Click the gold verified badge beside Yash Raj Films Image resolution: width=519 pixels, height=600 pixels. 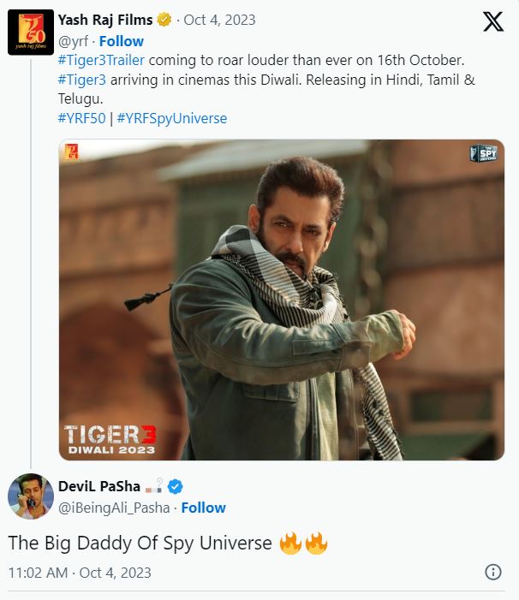[x=165, y=20]
